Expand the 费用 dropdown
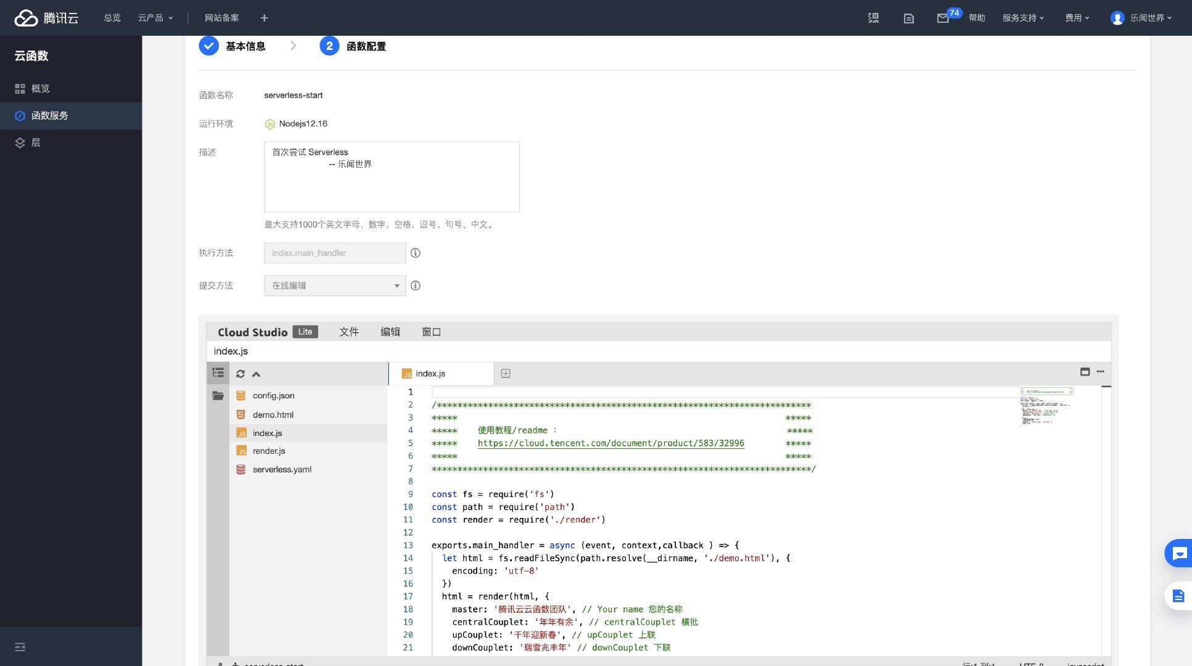 tap(1077, 18)
